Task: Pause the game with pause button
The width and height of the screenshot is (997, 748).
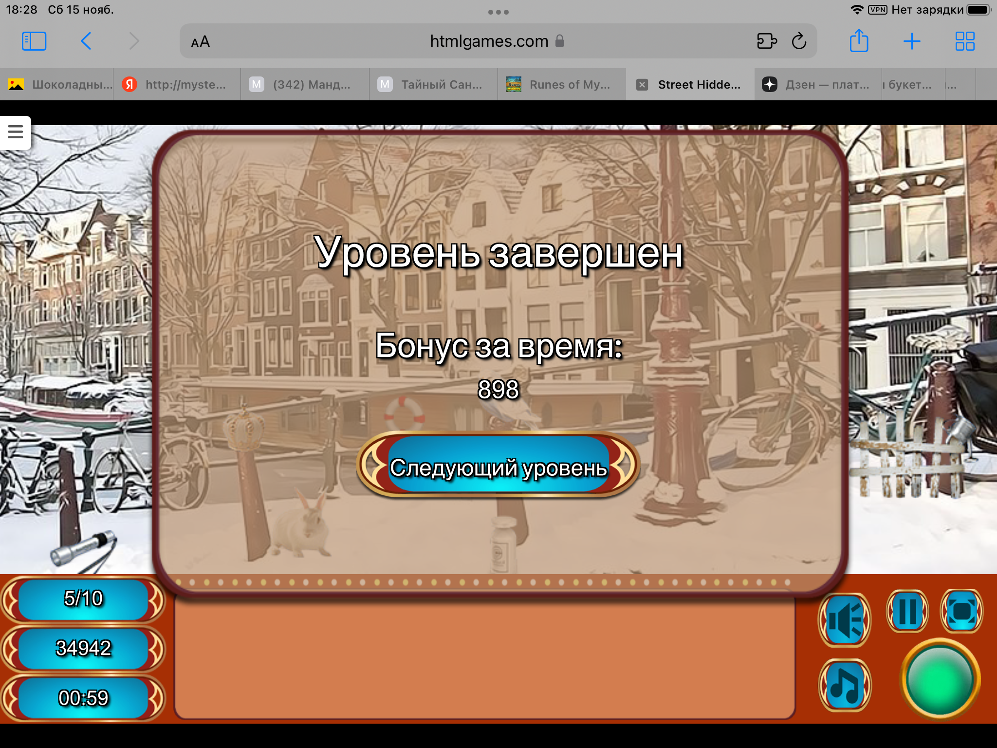Action: (907, 611)
